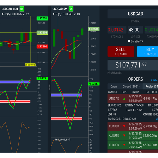The width and height of the screenshot is (158, 158).
Task: Click the $107,771.97 profit/loss display
Action: click(x=133, y=65)
